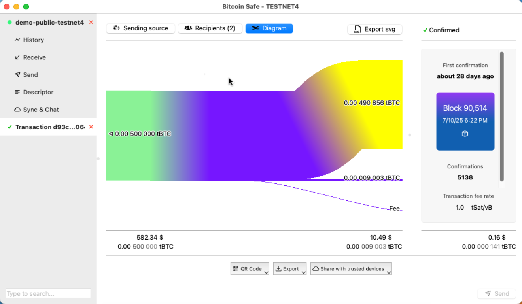Viewport: 522px width, 304px height.
Task: Close the Transaction d93c tab with red X
Action: pyautogui.click(x=91, y=127)
